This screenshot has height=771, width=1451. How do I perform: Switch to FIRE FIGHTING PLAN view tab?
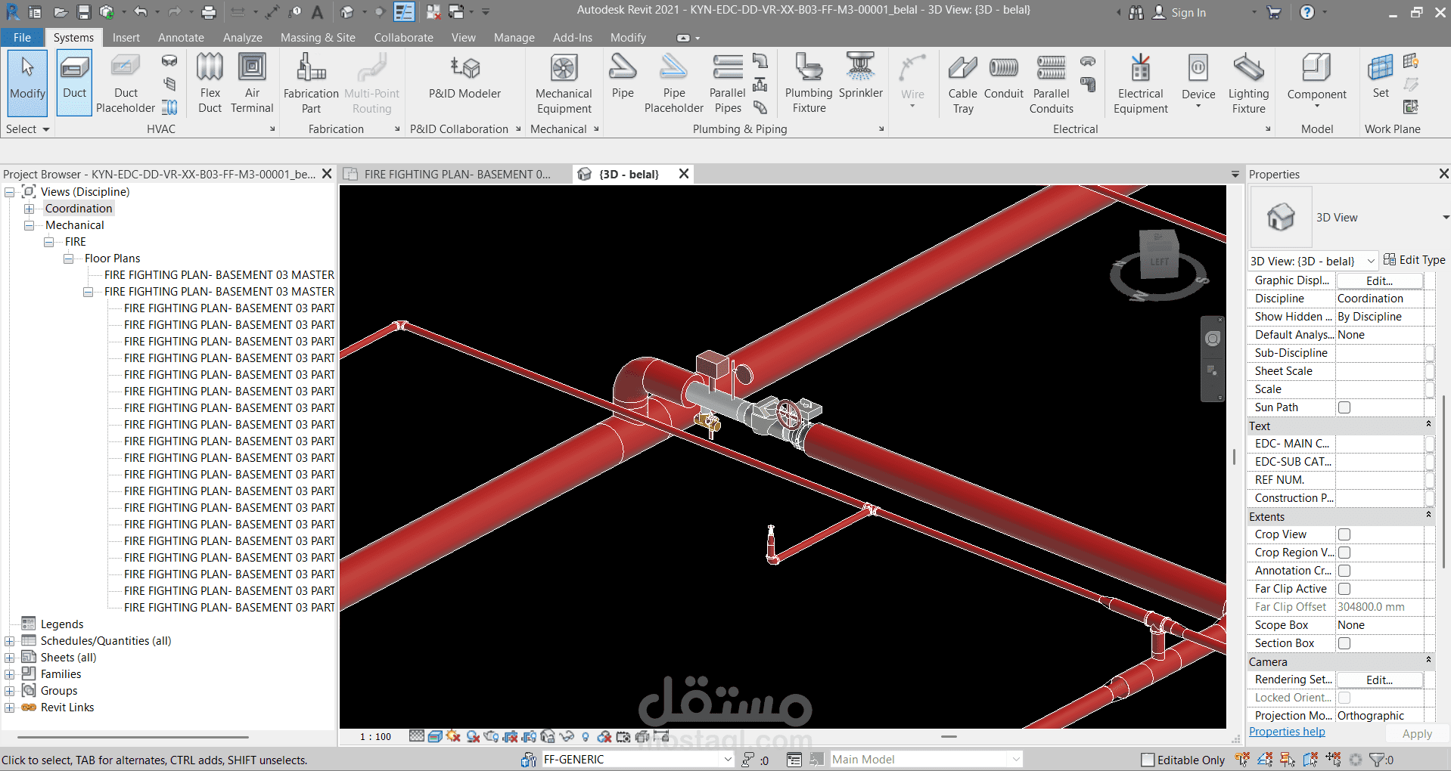point(456,174)
